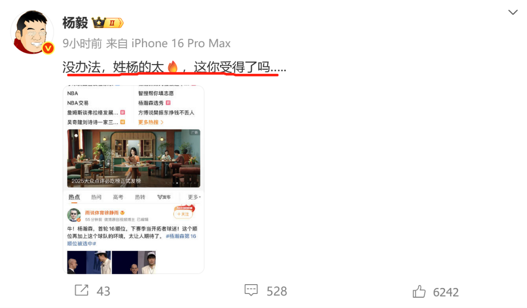This screenshot has width=527, height=308.
Task: Click the repost share icon
Action: coord(82,290)
